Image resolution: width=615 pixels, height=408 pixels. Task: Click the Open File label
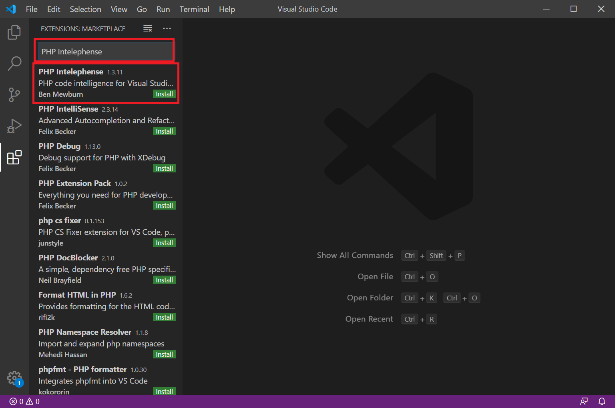coord(376,276)
